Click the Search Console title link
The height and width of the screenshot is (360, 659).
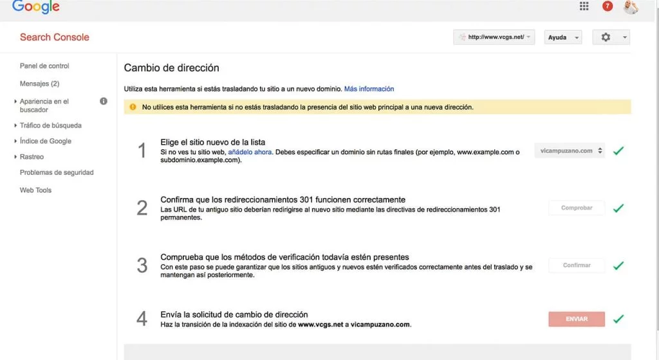[54, 37]
